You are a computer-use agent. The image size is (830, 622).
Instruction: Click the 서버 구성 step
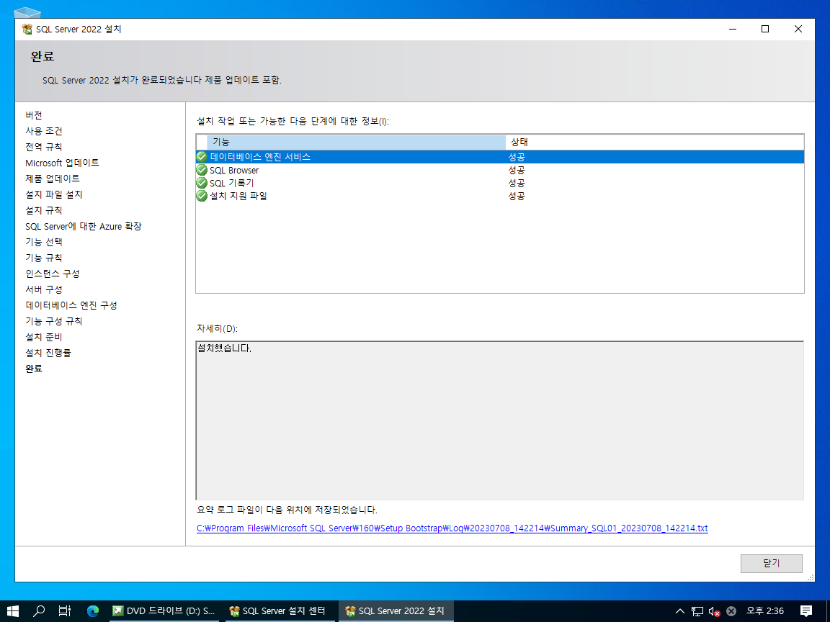tap(44, 290)
